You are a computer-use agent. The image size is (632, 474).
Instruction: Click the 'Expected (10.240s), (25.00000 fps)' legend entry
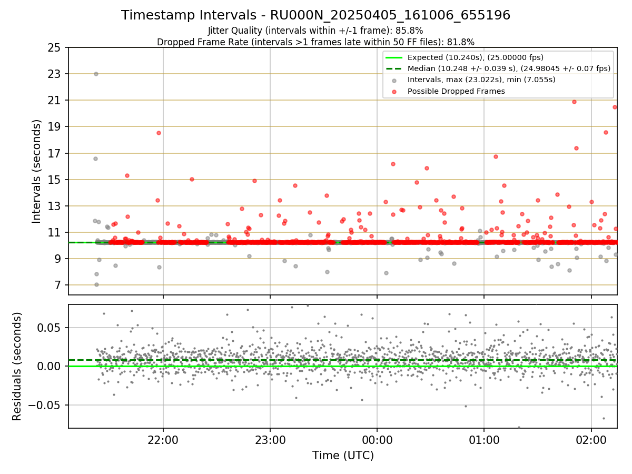pyautogui.click(x=476, y=57)
